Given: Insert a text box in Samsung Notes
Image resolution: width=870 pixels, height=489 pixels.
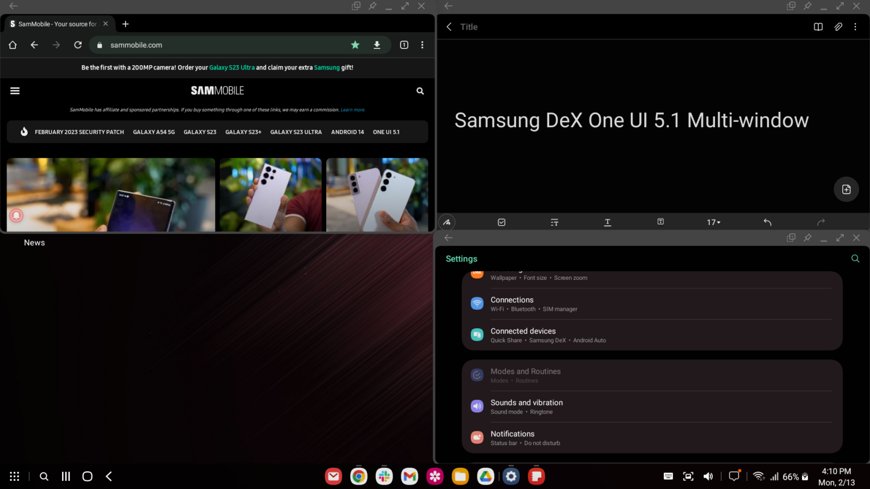Looking at the screenshot, I should (660, 222).
